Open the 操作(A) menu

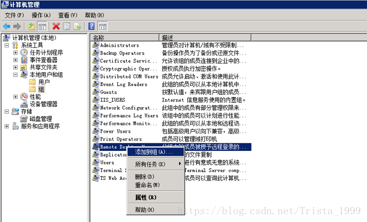coord(41,16)
